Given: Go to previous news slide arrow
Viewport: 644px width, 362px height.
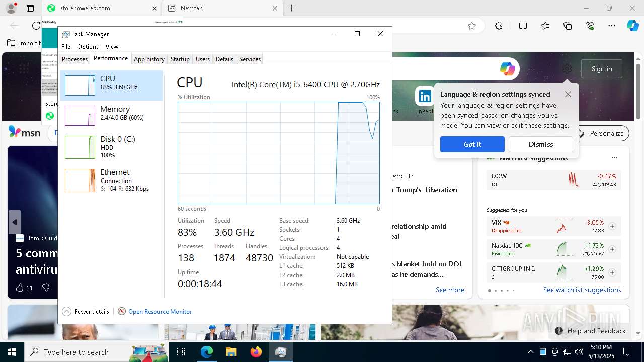Looking at the screenshot, I should tap(15, 222).
